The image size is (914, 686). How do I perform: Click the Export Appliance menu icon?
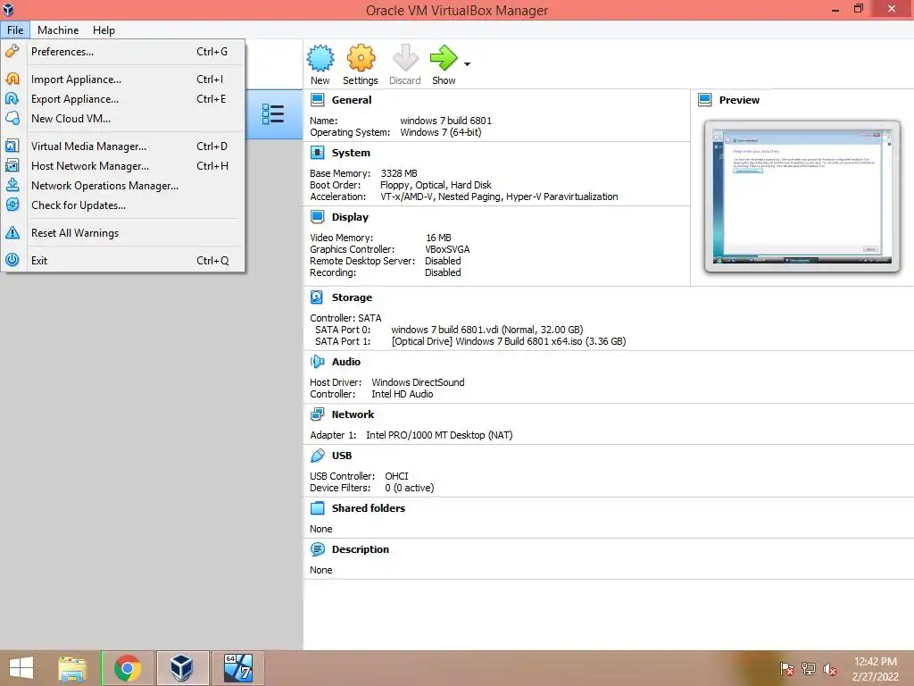pos(12,98)
